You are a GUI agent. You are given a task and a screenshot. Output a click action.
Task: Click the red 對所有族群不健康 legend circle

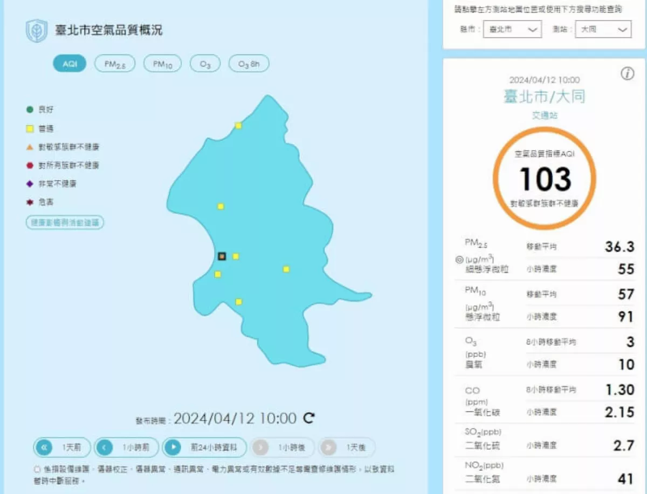tap(30, 165)
